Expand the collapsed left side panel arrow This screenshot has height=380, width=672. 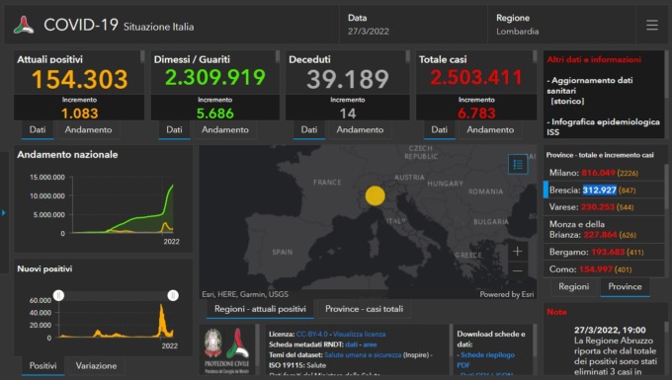coord(3,212)
